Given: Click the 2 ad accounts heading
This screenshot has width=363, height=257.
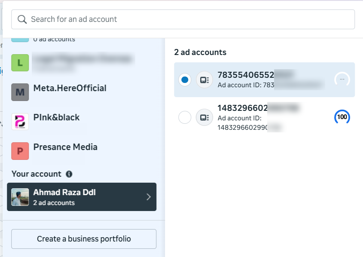Looking at the screenshot, I should coord(200,52).
